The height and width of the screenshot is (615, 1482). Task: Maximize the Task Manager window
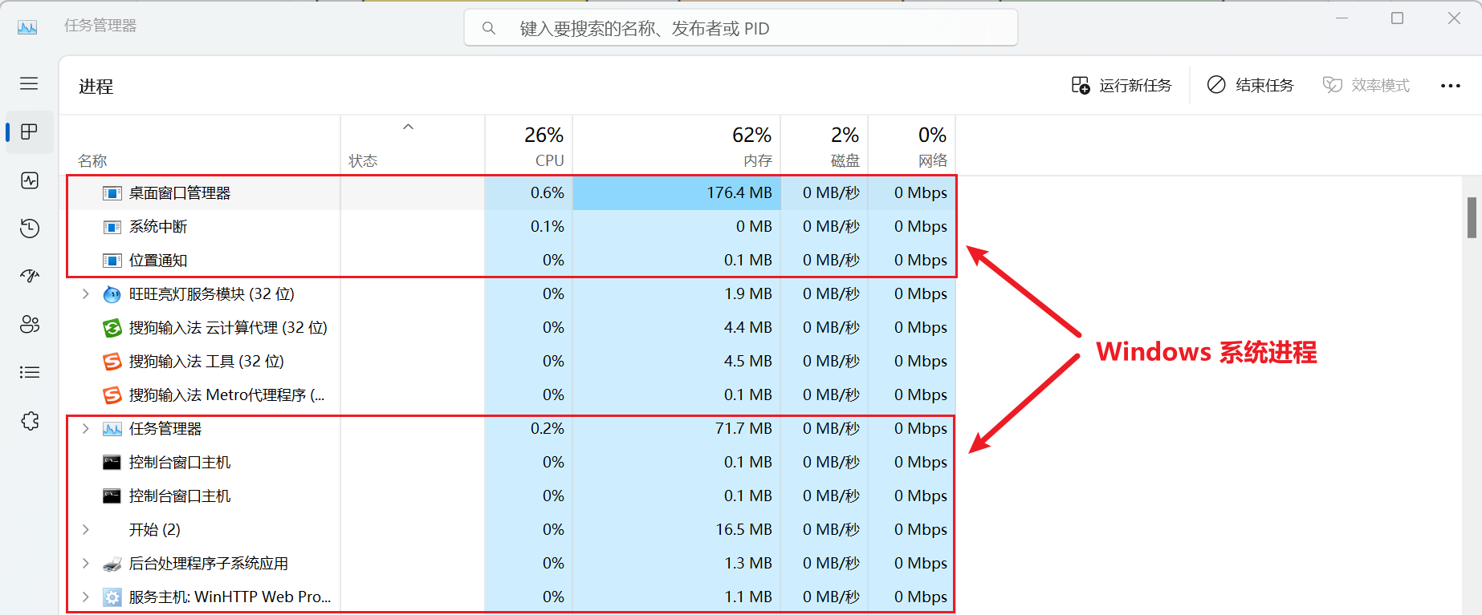[x=1398, y=18]
